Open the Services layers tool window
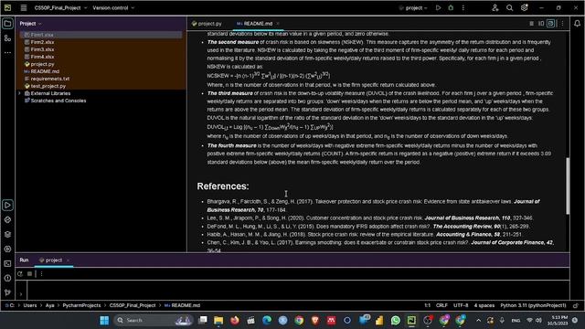 (7, 234)
